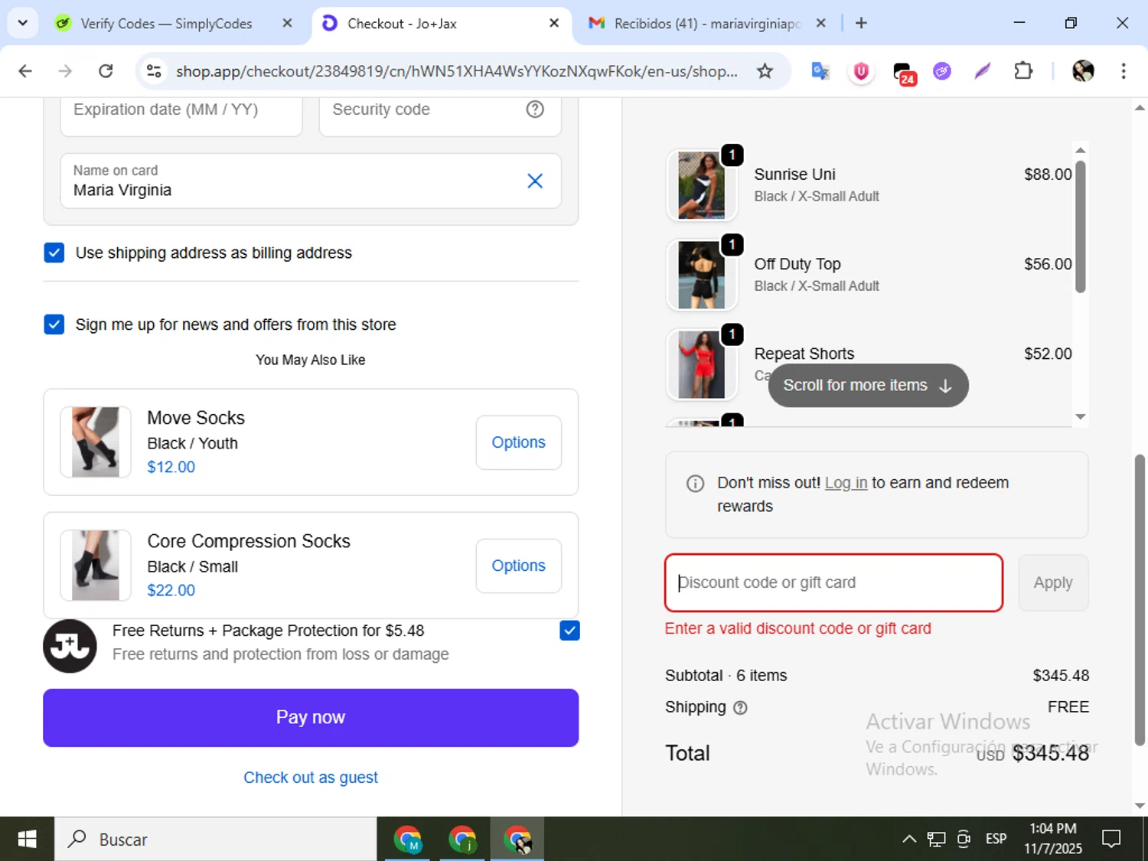Show hidden system tray icons
This screenshot has height=861, width=1148.
tap(909, 839)
